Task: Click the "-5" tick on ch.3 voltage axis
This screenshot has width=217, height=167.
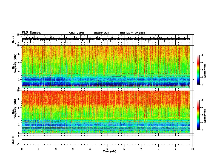Action: tap(18, 144)
